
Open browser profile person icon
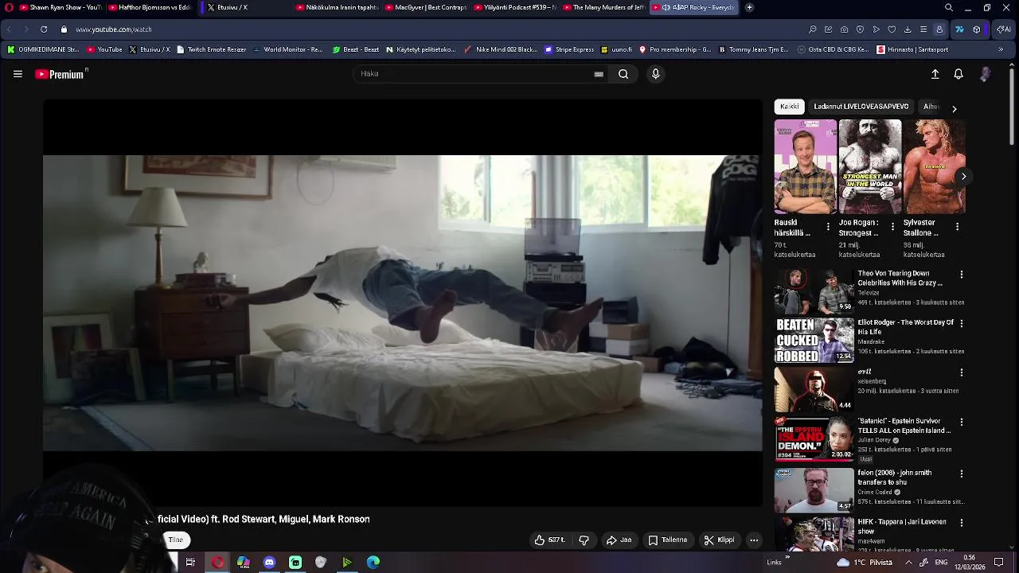[x=939, y=29]
